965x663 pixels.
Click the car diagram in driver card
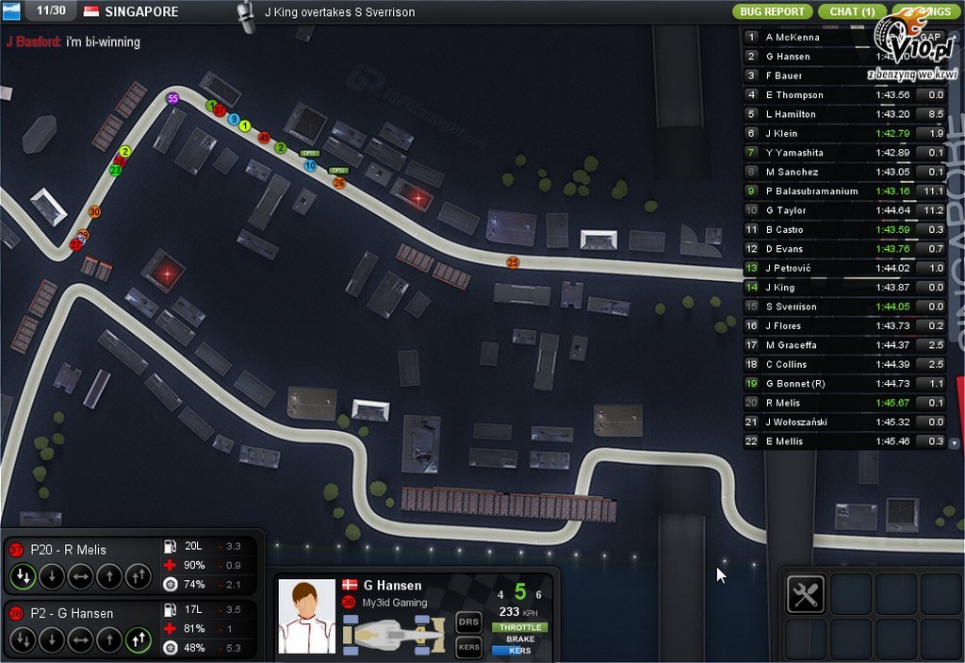tap(395, 635)
